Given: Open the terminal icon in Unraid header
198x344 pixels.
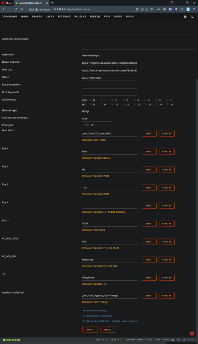Looking at the screenshot, I should 192,17.
